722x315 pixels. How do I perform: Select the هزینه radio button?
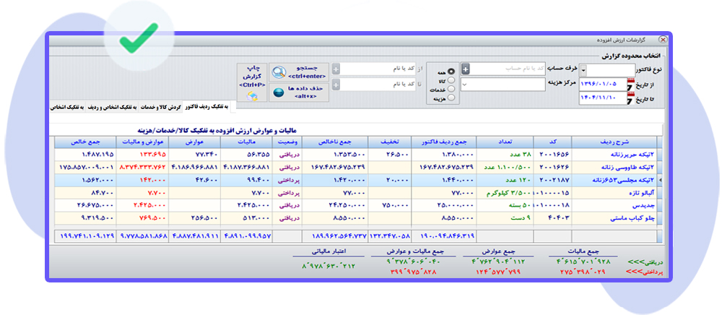(451, 97)
